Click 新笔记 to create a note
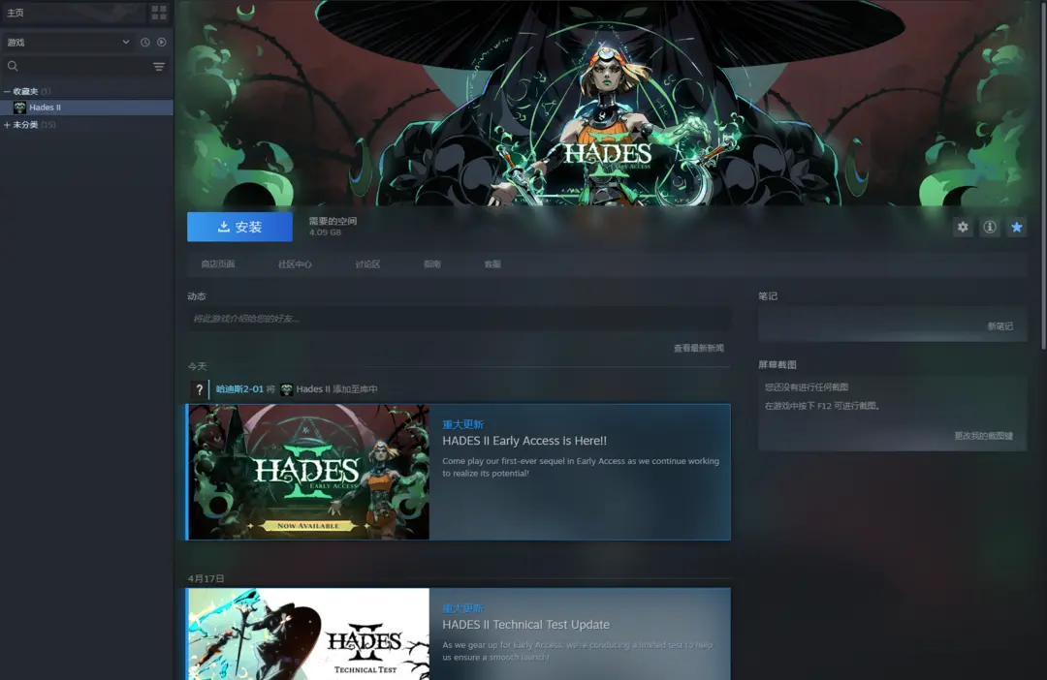This screenshot has height=680, width=1047. (1000, 326)
